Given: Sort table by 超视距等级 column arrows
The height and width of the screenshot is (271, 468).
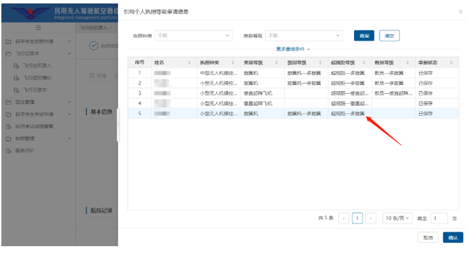Looking at the screenshot, I should 364,63.
